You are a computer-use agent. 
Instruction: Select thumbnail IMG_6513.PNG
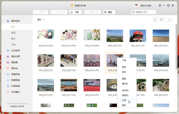tap(69, 35)
